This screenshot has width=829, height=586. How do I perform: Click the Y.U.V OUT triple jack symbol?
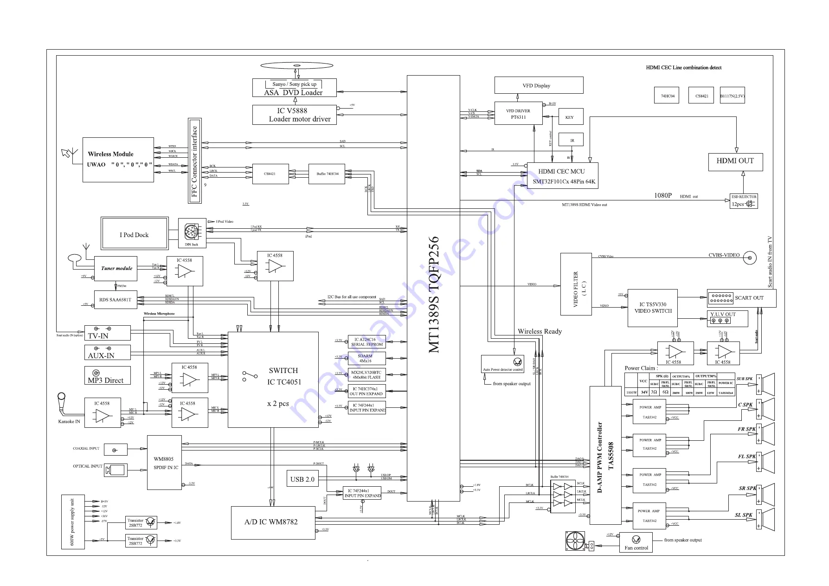tap(720, 321)
